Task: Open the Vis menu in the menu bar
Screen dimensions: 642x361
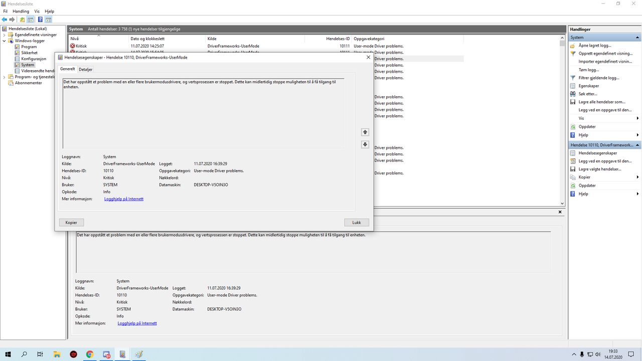Action: (37, 11)
